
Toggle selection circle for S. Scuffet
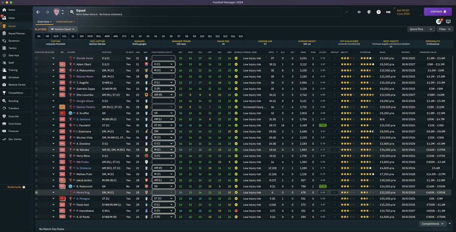36,113
